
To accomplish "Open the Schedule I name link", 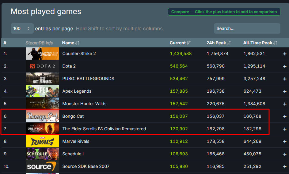I will point(73,154).
